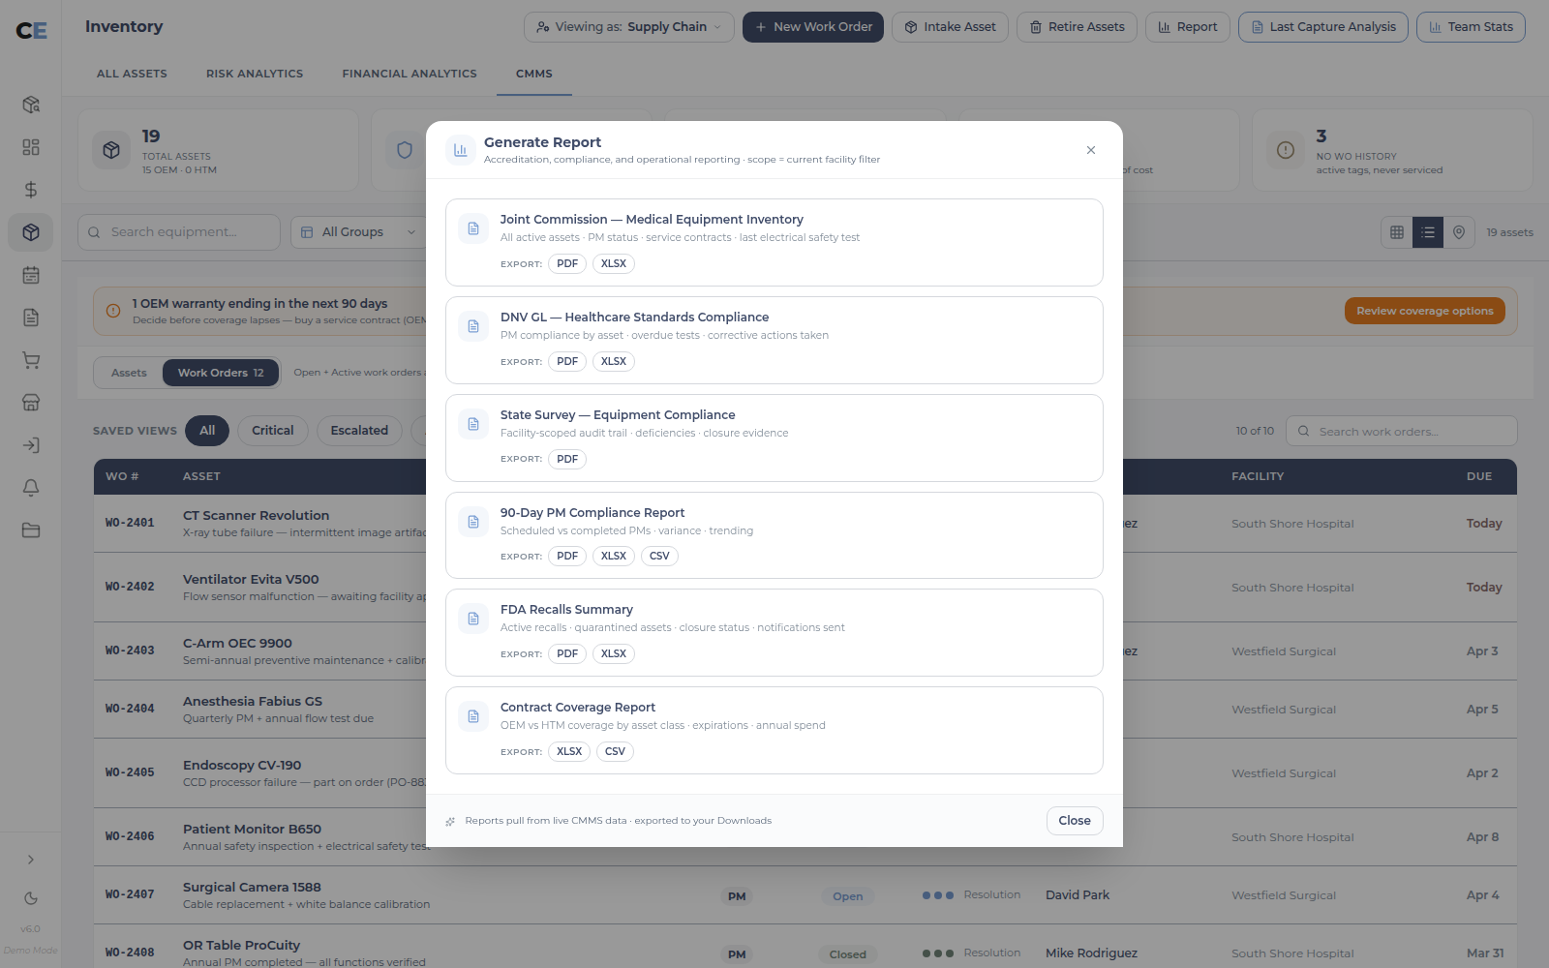Open the Viewing as Supply Chain dropdown
The width and height of the screenshot is (1549, 968).
(629, 27)
